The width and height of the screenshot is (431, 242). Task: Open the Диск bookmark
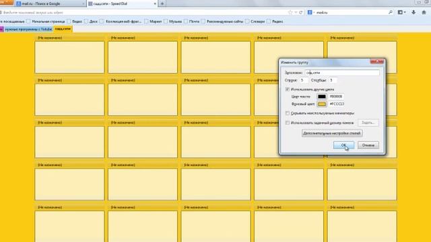coord(92,22)
